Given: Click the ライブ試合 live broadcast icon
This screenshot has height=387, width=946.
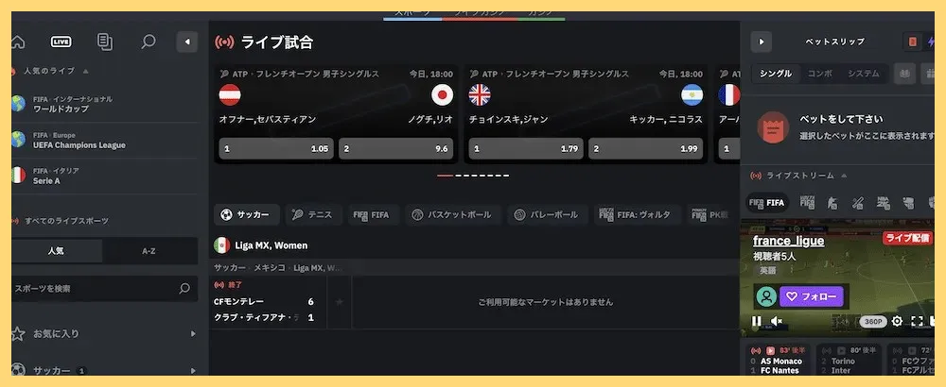Looking at the screenshot, I should pos(224,42).
